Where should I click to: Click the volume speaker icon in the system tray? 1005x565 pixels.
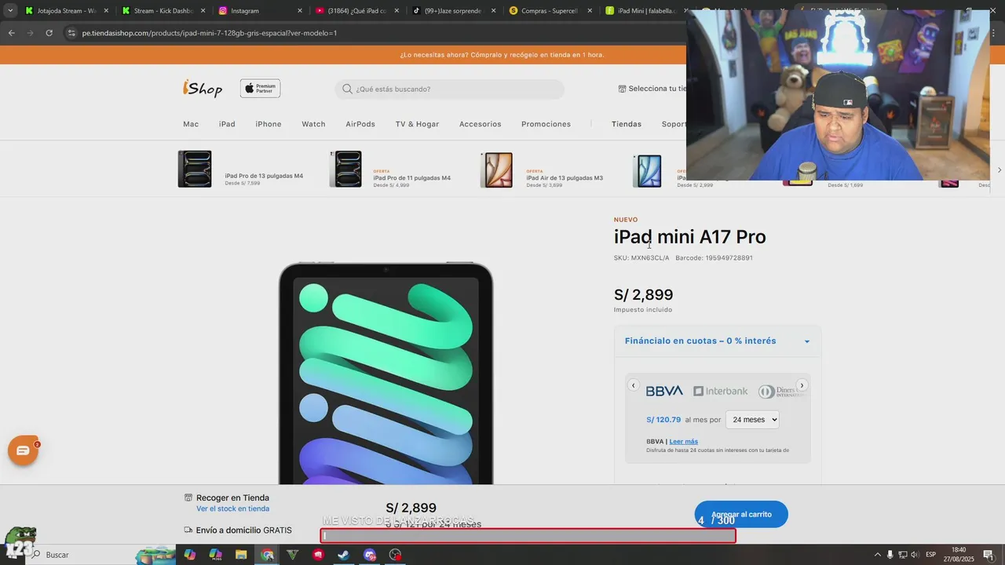[915, 555]
